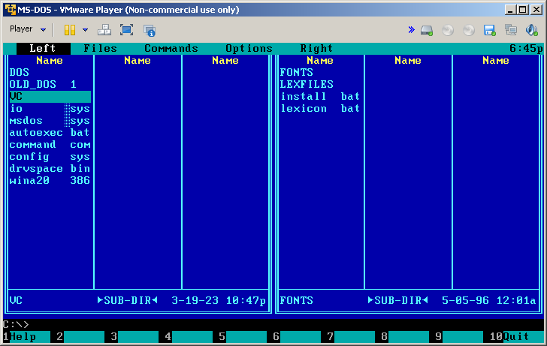Click the network adapter device icon
547x346 pixels.
[511, 30]
